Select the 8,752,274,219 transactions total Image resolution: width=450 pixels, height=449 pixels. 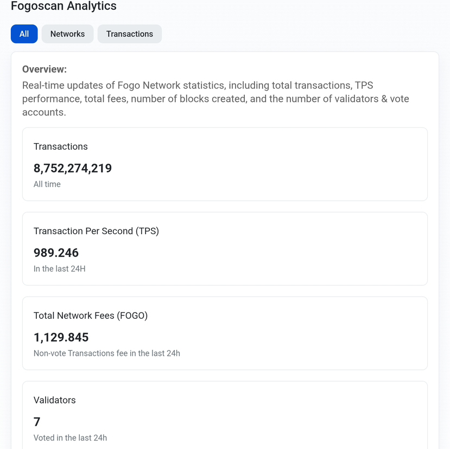coord(72,168)
